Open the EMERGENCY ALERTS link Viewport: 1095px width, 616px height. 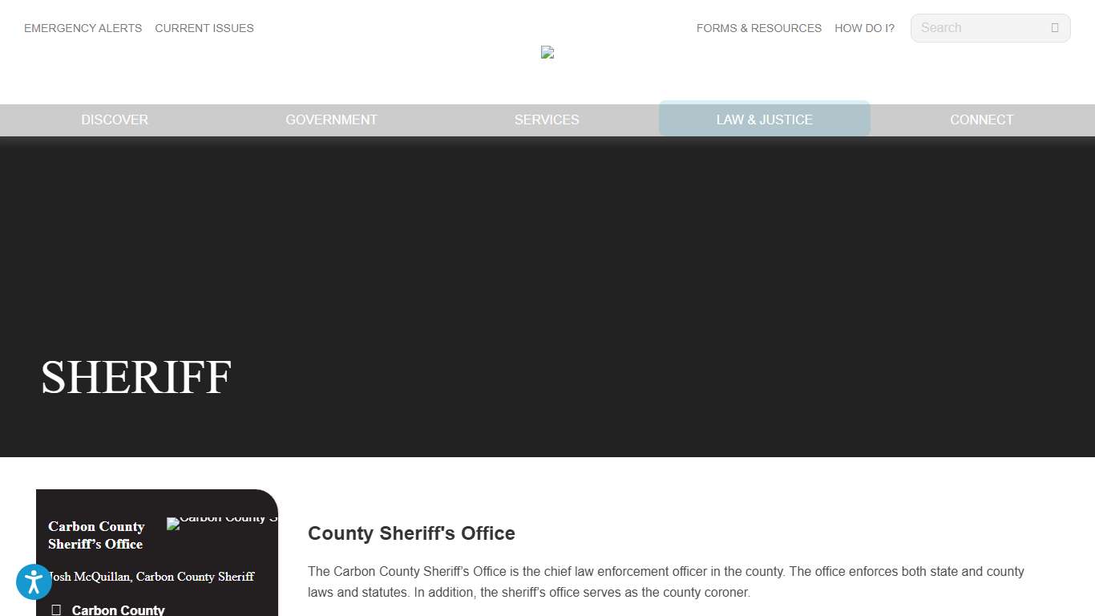pyautogui.click(x=83, y=28)
